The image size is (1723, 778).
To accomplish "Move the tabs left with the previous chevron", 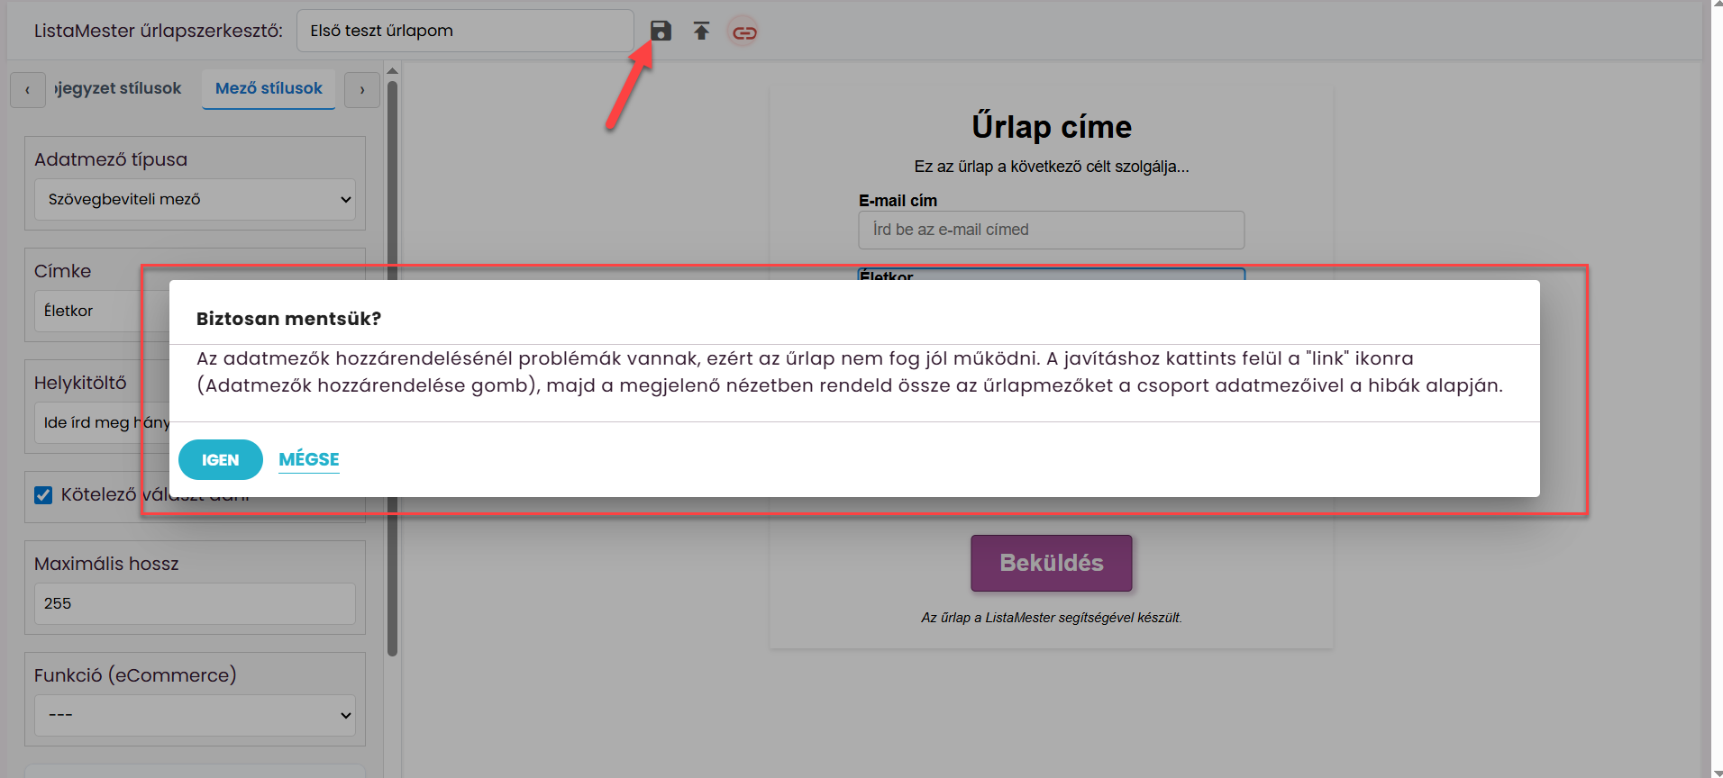I will [28, 90].
